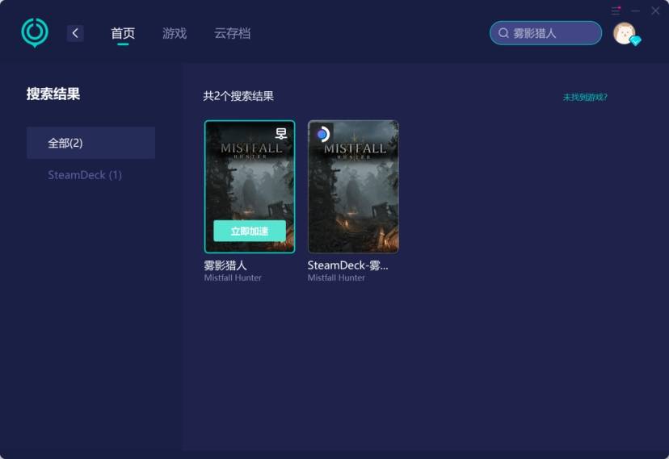This screenshot has width=669, height=459.
Task: Click the SteamDeck-雾... title text
Action: point(347,265)
